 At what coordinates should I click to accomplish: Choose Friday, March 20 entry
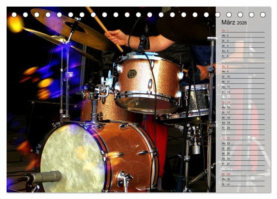[x=242, y=128]
